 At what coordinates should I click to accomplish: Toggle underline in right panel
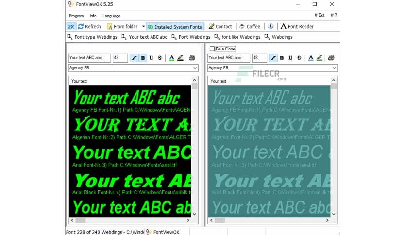[x=290, y=58]
